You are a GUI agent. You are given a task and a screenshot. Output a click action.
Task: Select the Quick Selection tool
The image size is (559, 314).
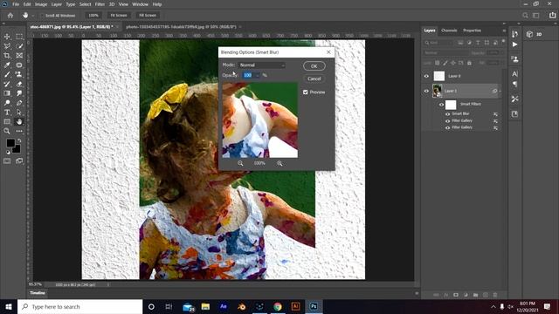pyautogui.click(x=19, y=46)
